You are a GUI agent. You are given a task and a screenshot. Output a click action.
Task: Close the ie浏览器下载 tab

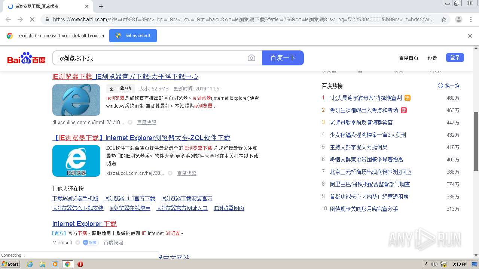tap(87, 6)
